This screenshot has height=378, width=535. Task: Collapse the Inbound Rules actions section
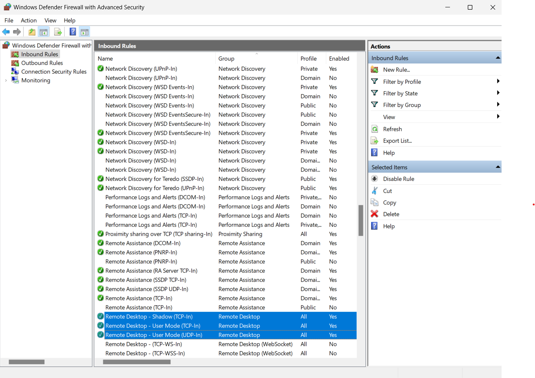(x=498, y=58)
